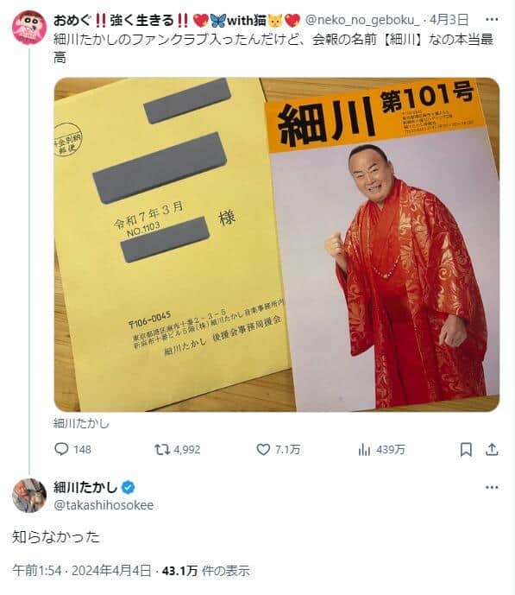Bookmark the quoted tweet
515x595 pixels.
pyautogui.click(x=466, y=450)
